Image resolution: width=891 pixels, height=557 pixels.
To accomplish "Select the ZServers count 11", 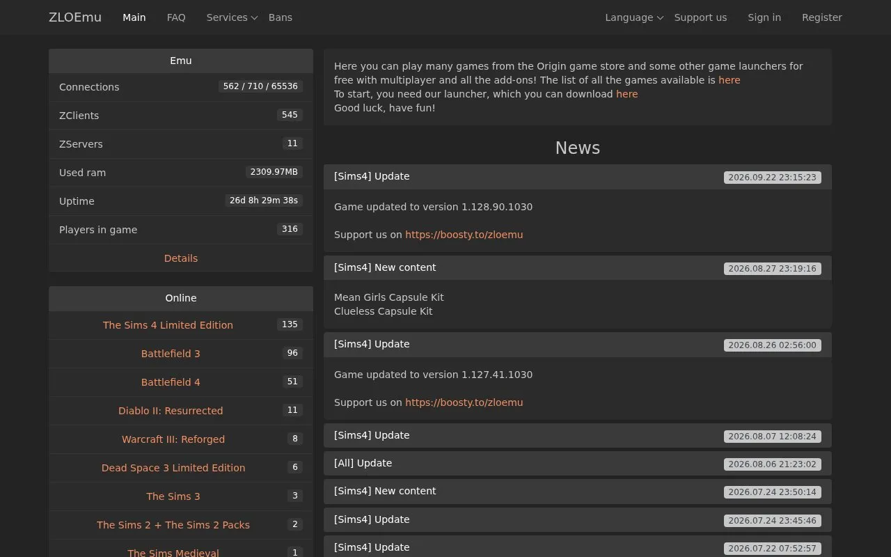I will pos(292,143).
